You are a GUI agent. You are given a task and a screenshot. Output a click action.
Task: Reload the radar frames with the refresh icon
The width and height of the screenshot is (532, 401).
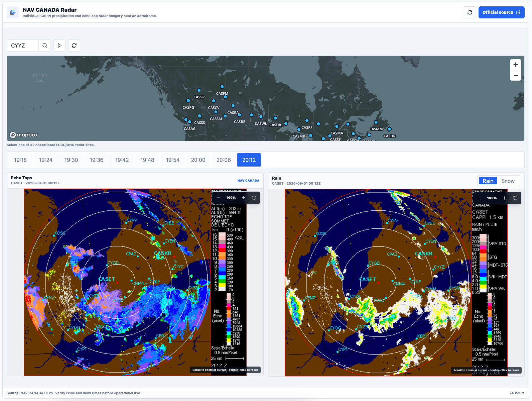pos(74,45)
